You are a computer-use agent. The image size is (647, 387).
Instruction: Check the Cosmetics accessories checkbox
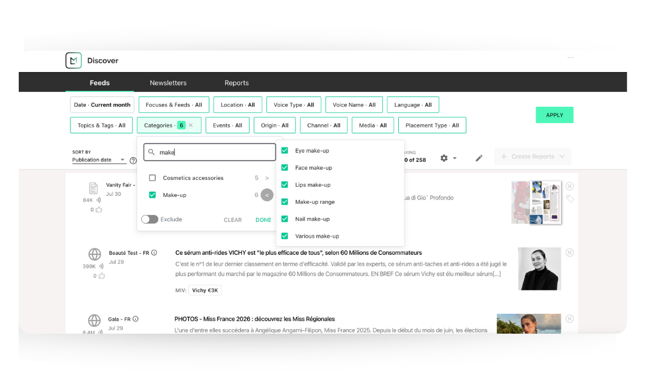click(152, 178)
